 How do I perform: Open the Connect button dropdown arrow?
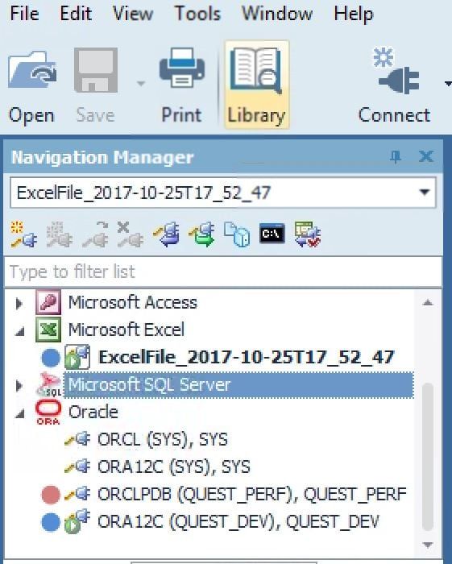pos(448,84)
